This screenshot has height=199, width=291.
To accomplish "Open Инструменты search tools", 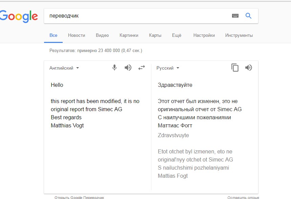I will 239,35.
